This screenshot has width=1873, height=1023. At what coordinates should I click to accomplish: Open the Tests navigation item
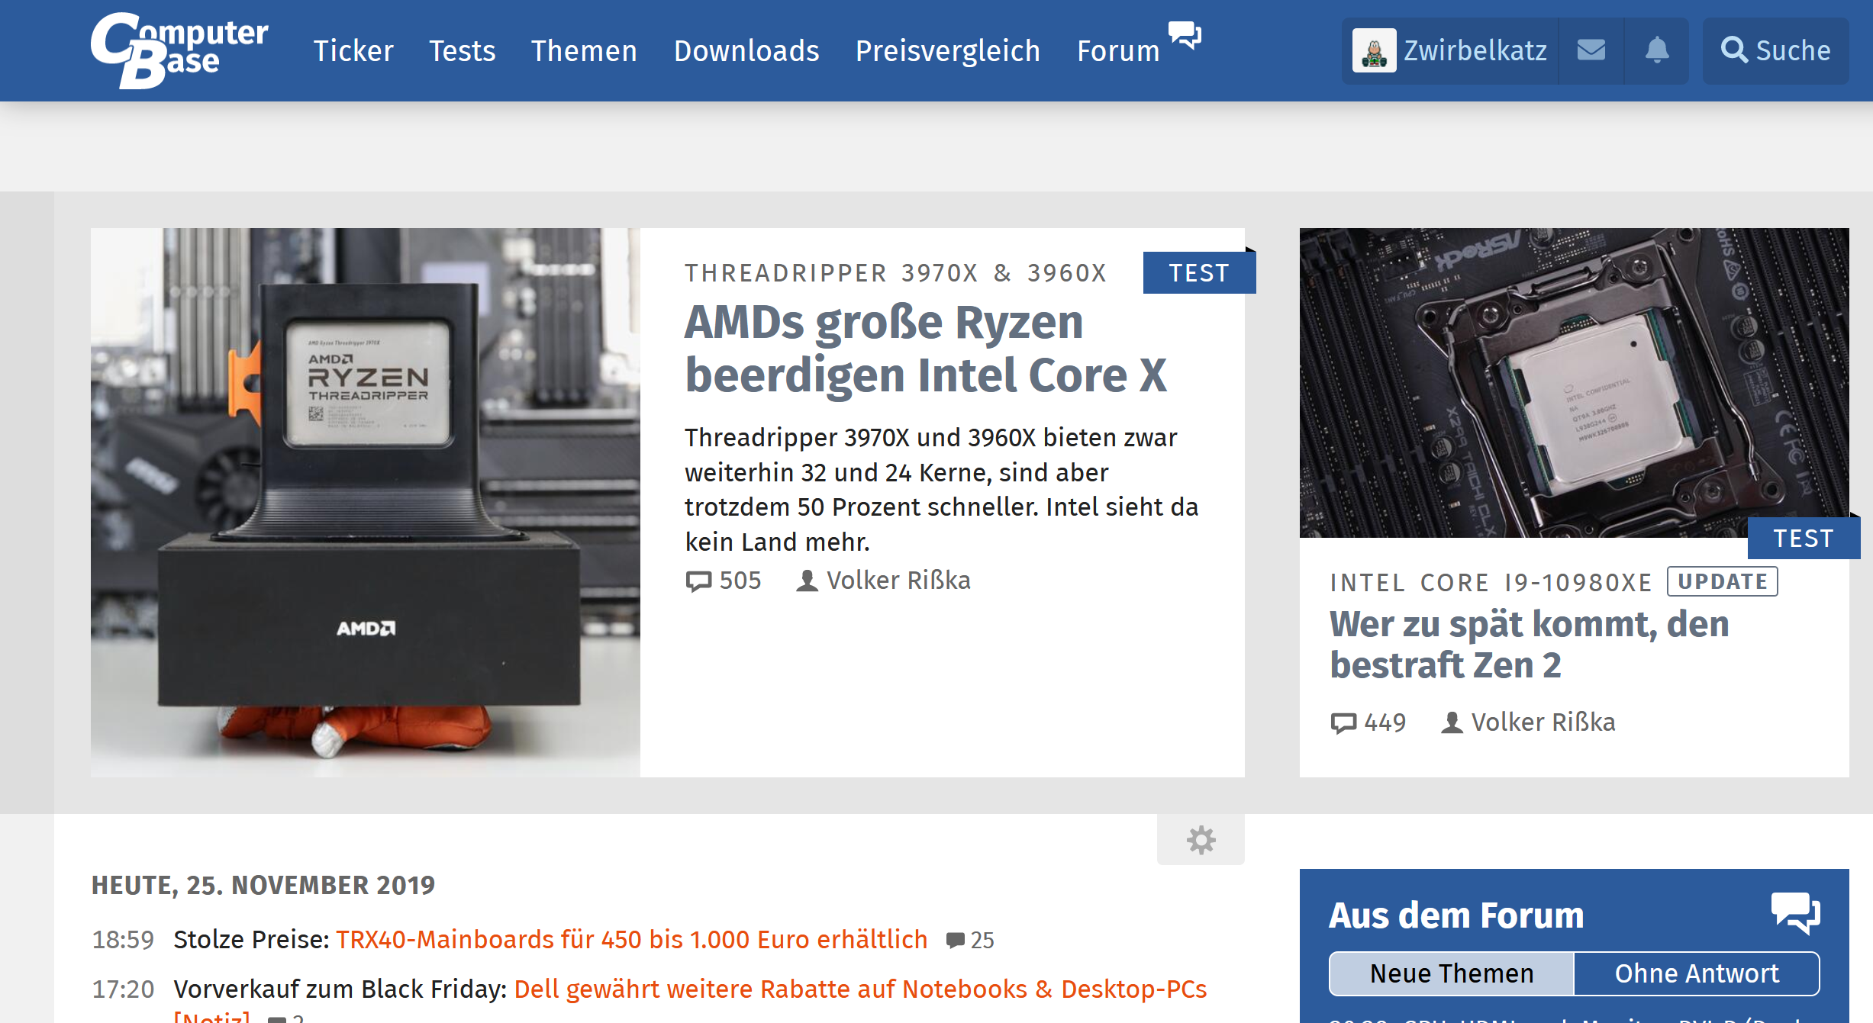tap(462, 51)
